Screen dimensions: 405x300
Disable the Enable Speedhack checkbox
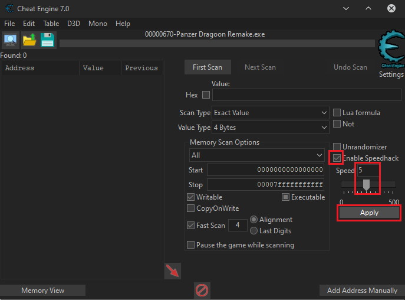pyautogui.click(x=337, y=158)
